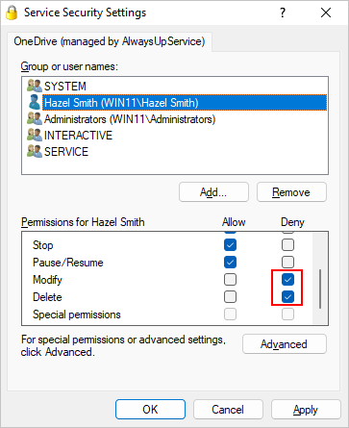Check Allow for Modify permission
Screen dimensions: 349x428
point(230,280)
